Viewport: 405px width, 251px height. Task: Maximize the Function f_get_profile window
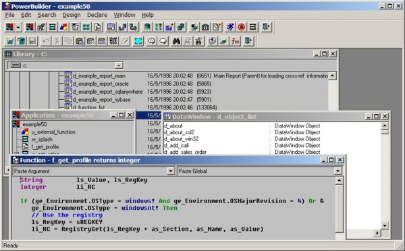click(331, 160)
